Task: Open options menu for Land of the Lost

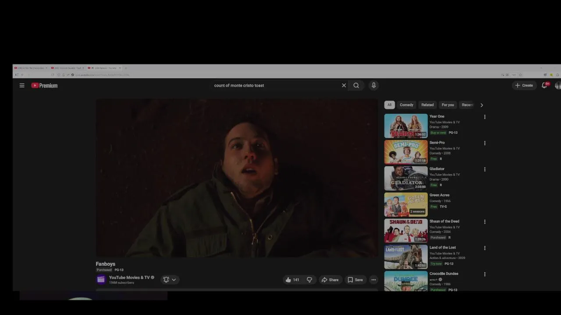Action: 485,248
